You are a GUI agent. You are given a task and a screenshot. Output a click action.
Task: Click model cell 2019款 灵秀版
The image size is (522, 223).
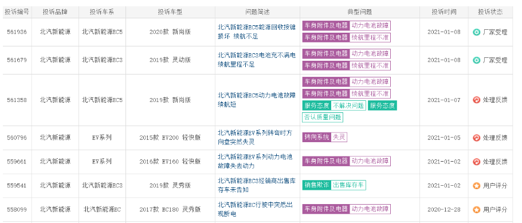pos(170,186)
